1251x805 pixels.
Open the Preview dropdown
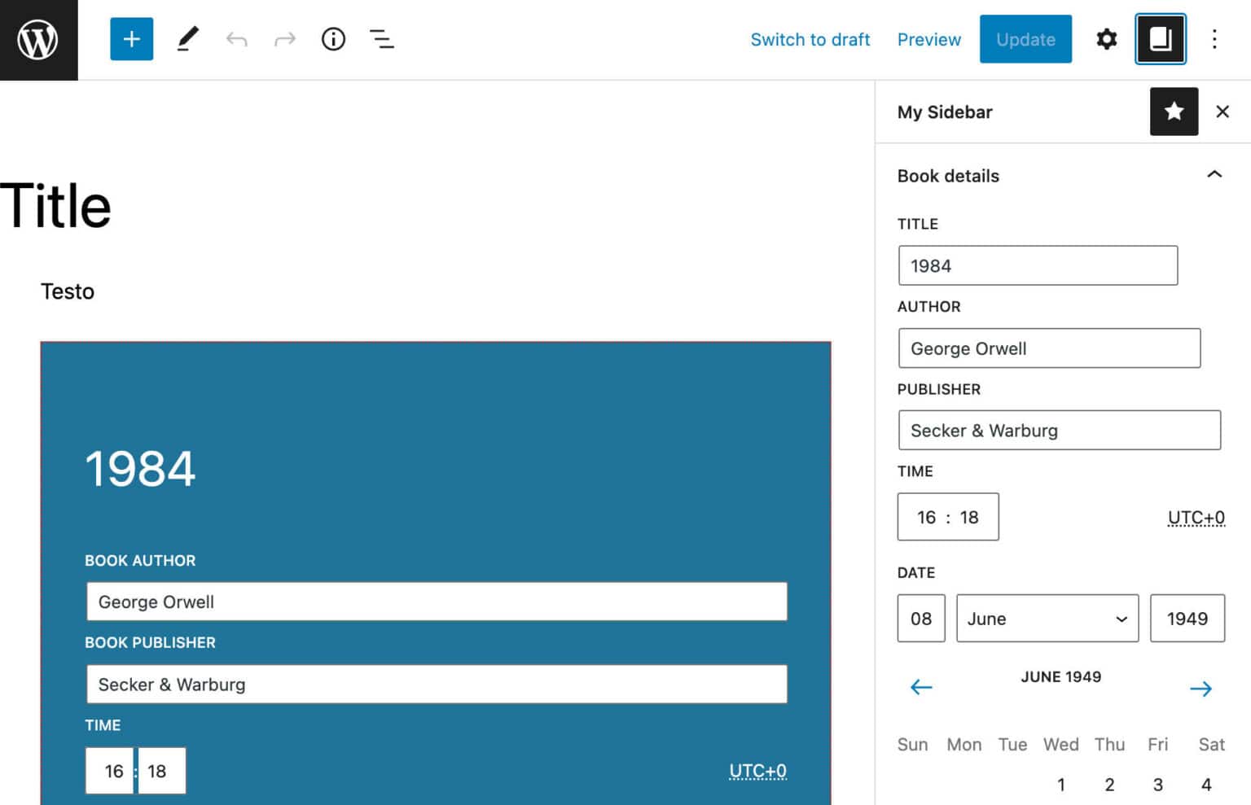pos(928,39)
